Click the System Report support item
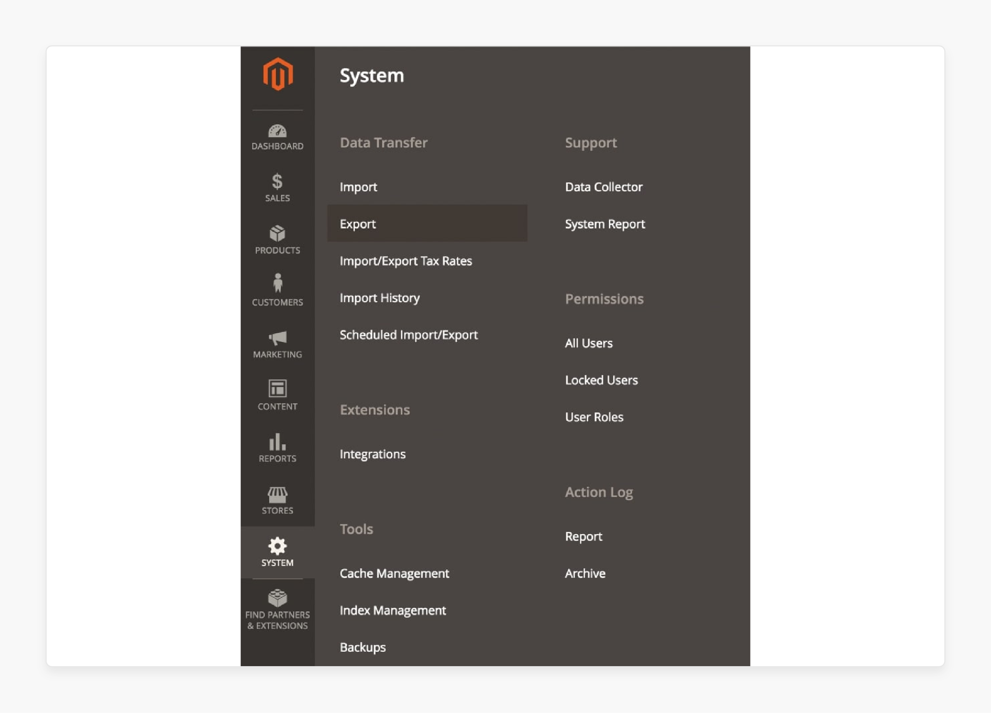991x713 pixels. tap(606, 224)
